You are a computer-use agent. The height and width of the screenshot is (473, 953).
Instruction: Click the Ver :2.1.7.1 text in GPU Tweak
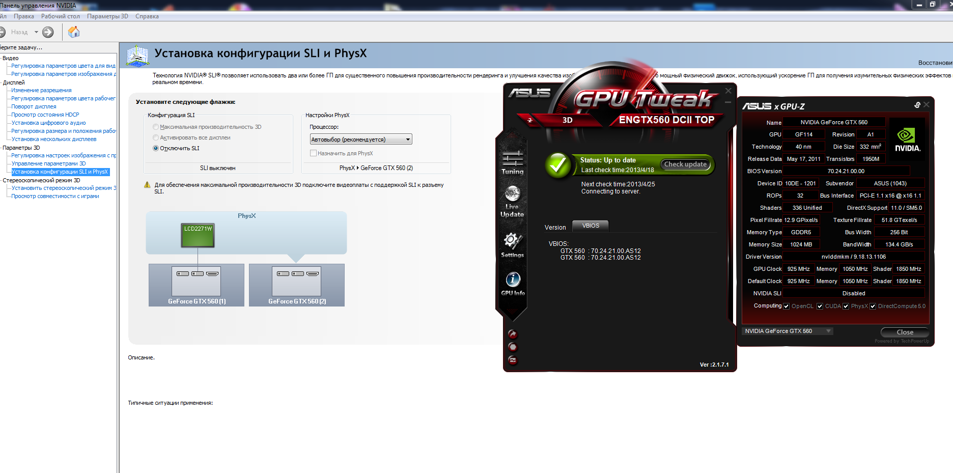[714, 365]
